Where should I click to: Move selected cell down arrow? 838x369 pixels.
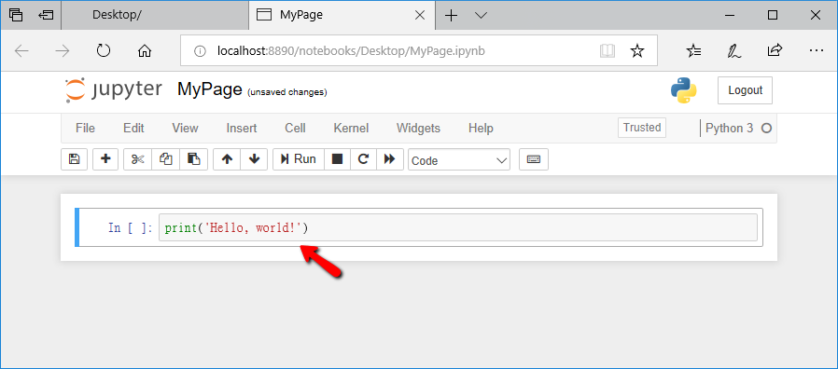(x=255, y=159)
